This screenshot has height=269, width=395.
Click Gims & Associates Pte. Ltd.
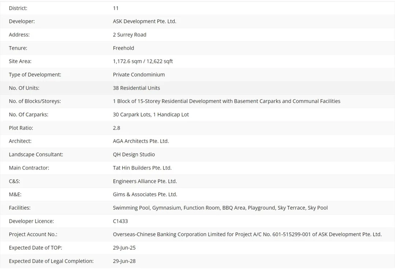point(145,194)
